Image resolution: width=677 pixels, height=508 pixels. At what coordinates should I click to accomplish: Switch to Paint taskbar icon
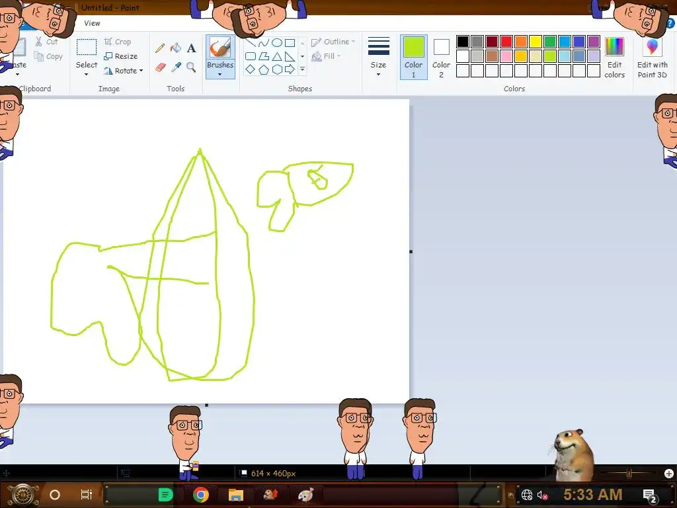[x=305, y=495]
